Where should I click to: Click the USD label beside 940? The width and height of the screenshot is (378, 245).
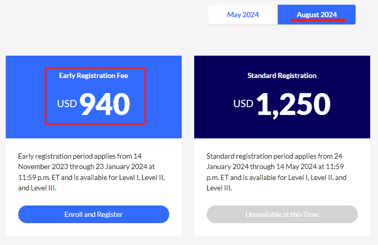[x=67, y=104]
